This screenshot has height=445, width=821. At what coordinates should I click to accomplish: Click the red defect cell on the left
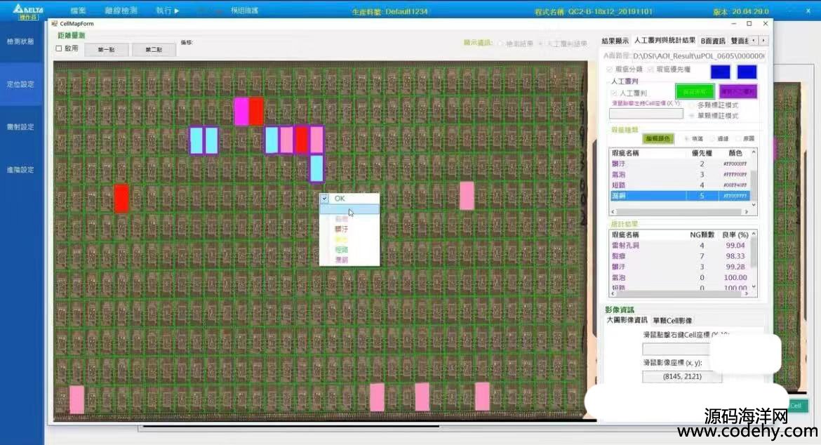[x=121, y=198]
